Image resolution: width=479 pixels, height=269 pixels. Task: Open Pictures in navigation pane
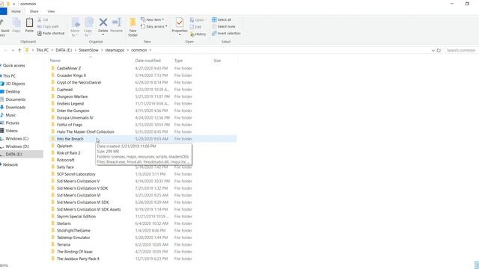click(12, 123)
